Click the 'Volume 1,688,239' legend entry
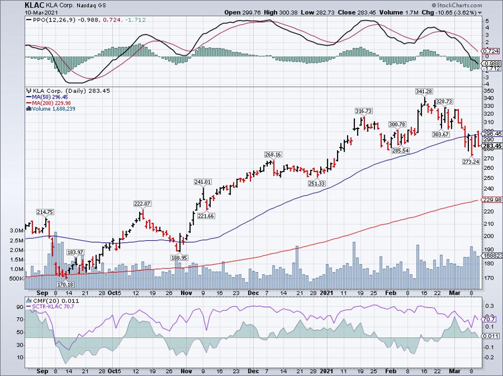The height and width of the screenshot is (376, 503). click(x=54, y=109)
